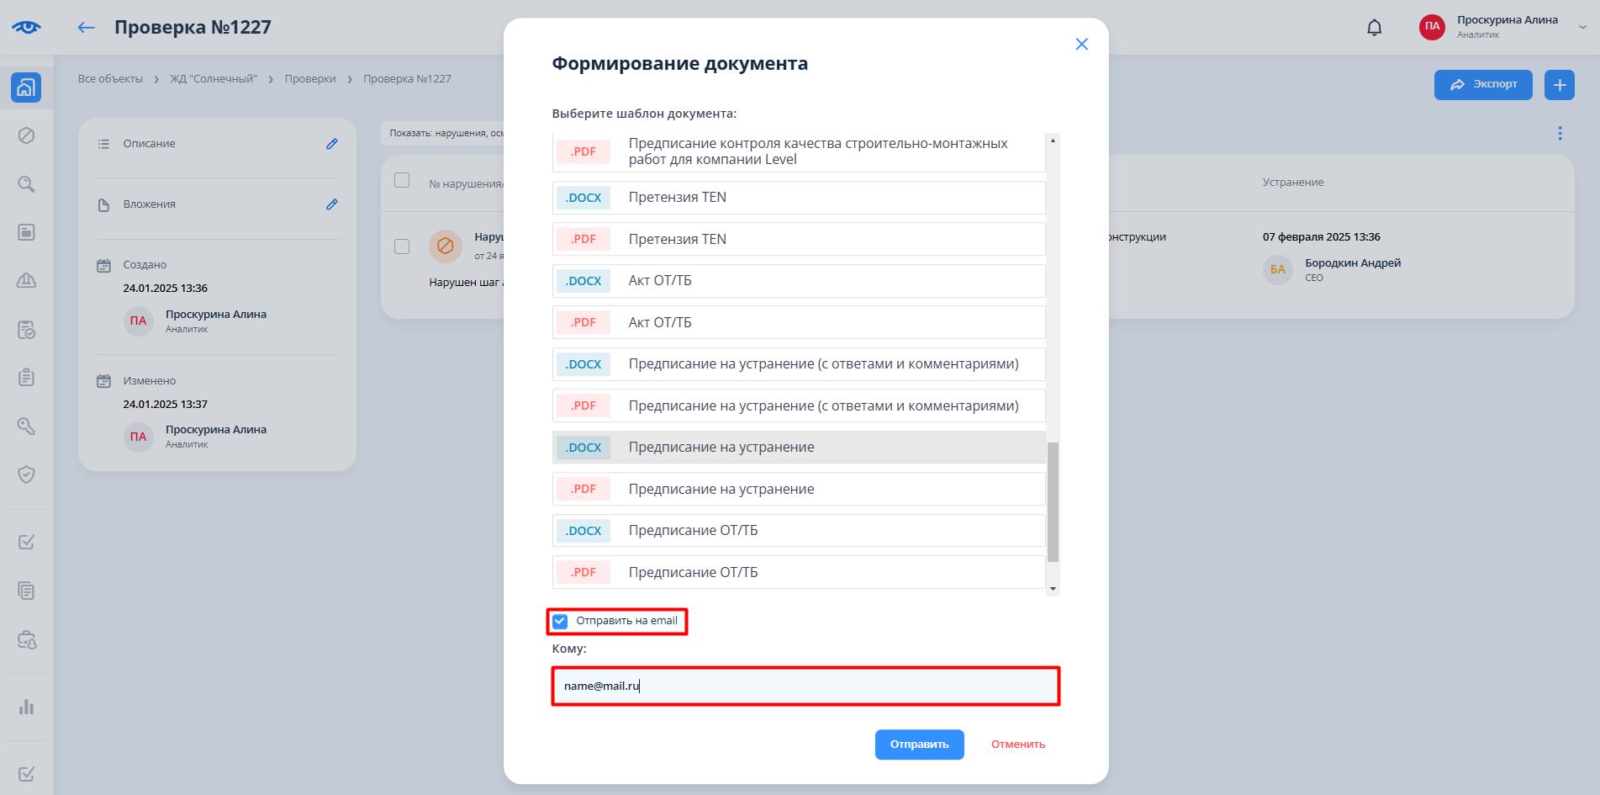This screenshot has width=1600, height=795.
Task: Click the pencil icon next to Вложения
Action: pyautogui.click(x=332, y=204)
